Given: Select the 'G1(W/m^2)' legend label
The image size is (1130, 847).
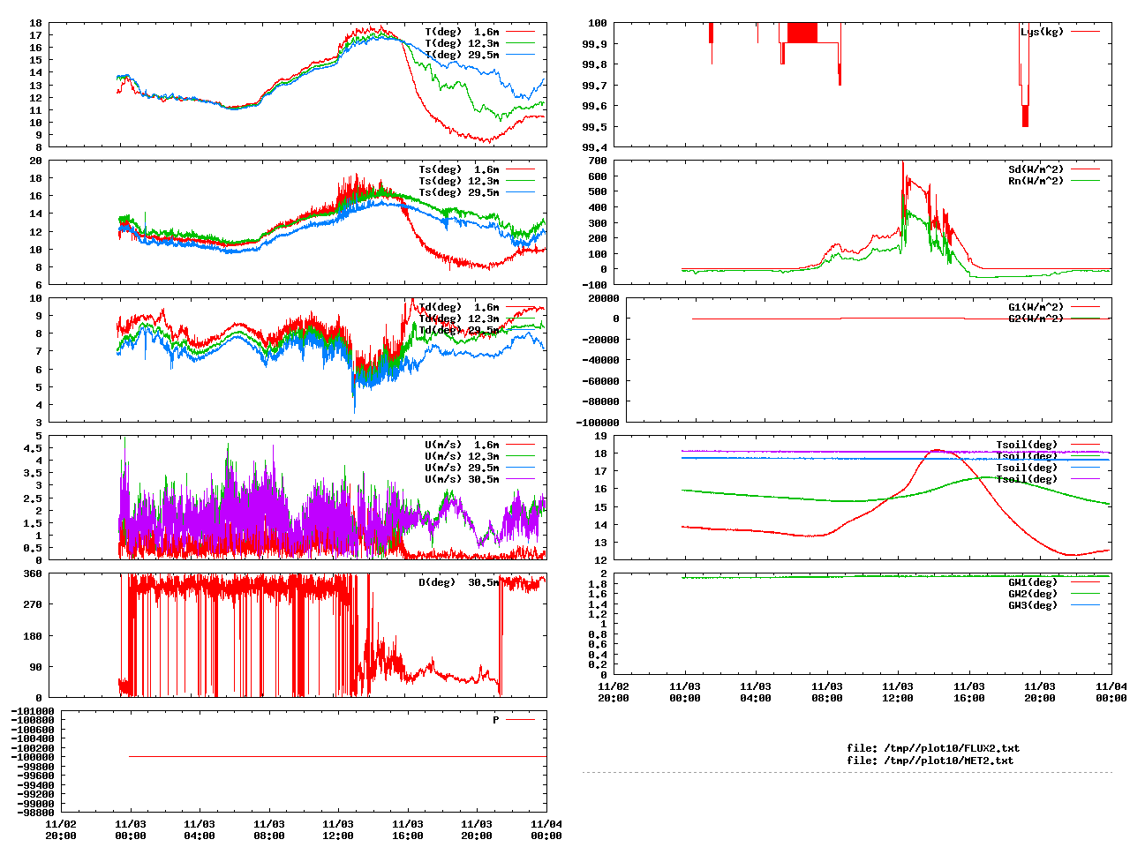Looking at the screenshot, I should (1036, 307).
